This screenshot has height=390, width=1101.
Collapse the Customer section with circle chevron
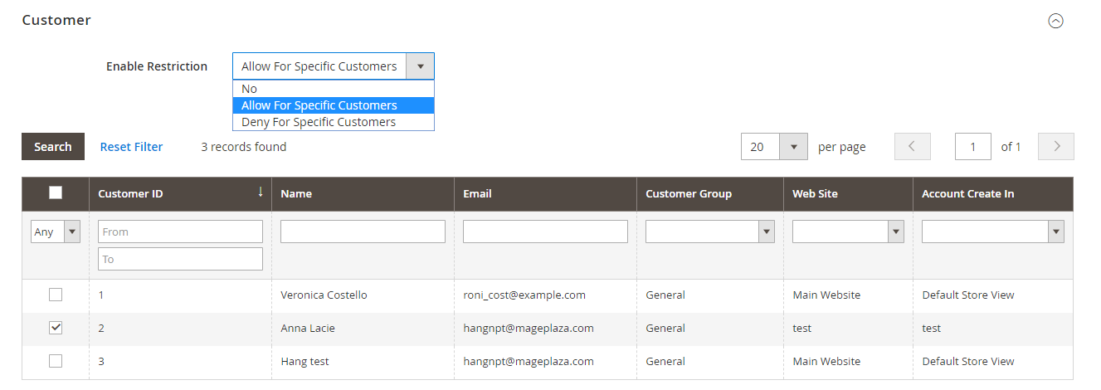click(x=1055, y=22)
